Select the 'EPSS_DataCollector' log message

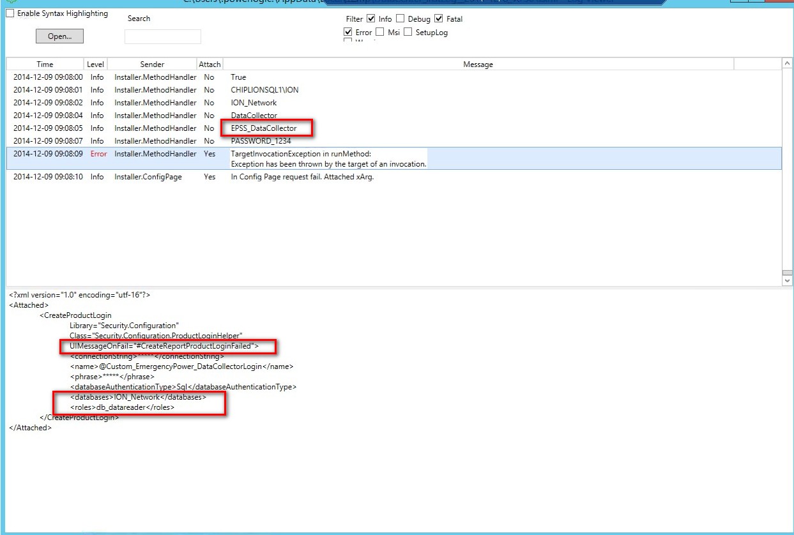tap(264, 128)
